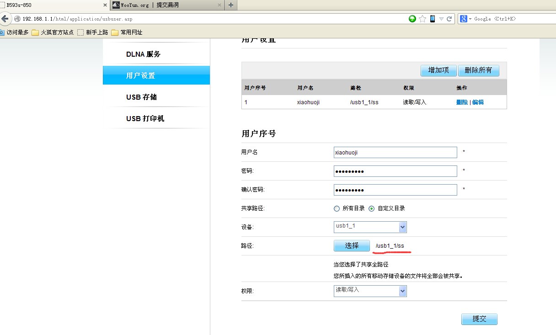Click the 用户序号 column header

(x=255, y=88)
